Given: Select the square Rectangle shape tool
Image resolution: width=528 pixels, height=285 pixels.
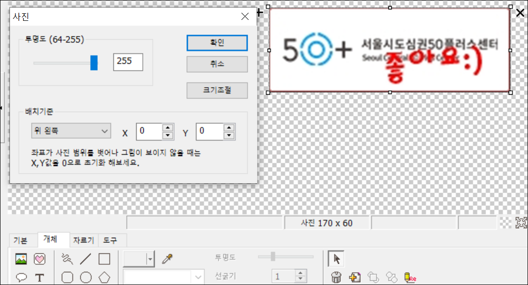Looking at the screenshot, I should [x=104, y=259].
